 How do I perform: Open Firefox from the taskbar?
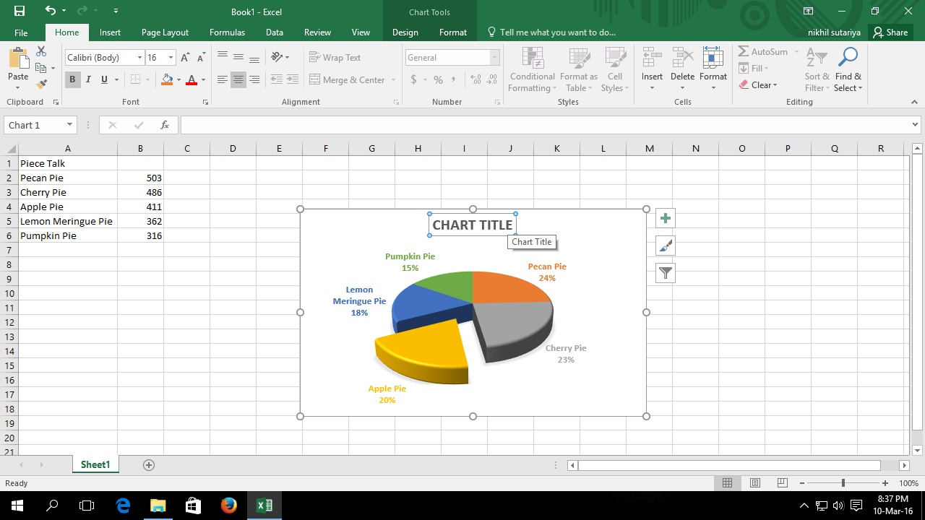pos(229,505)
